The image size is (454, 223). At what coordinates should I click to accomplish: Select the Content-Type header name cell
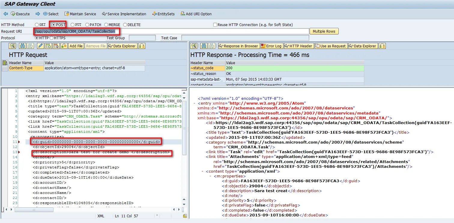26,68
